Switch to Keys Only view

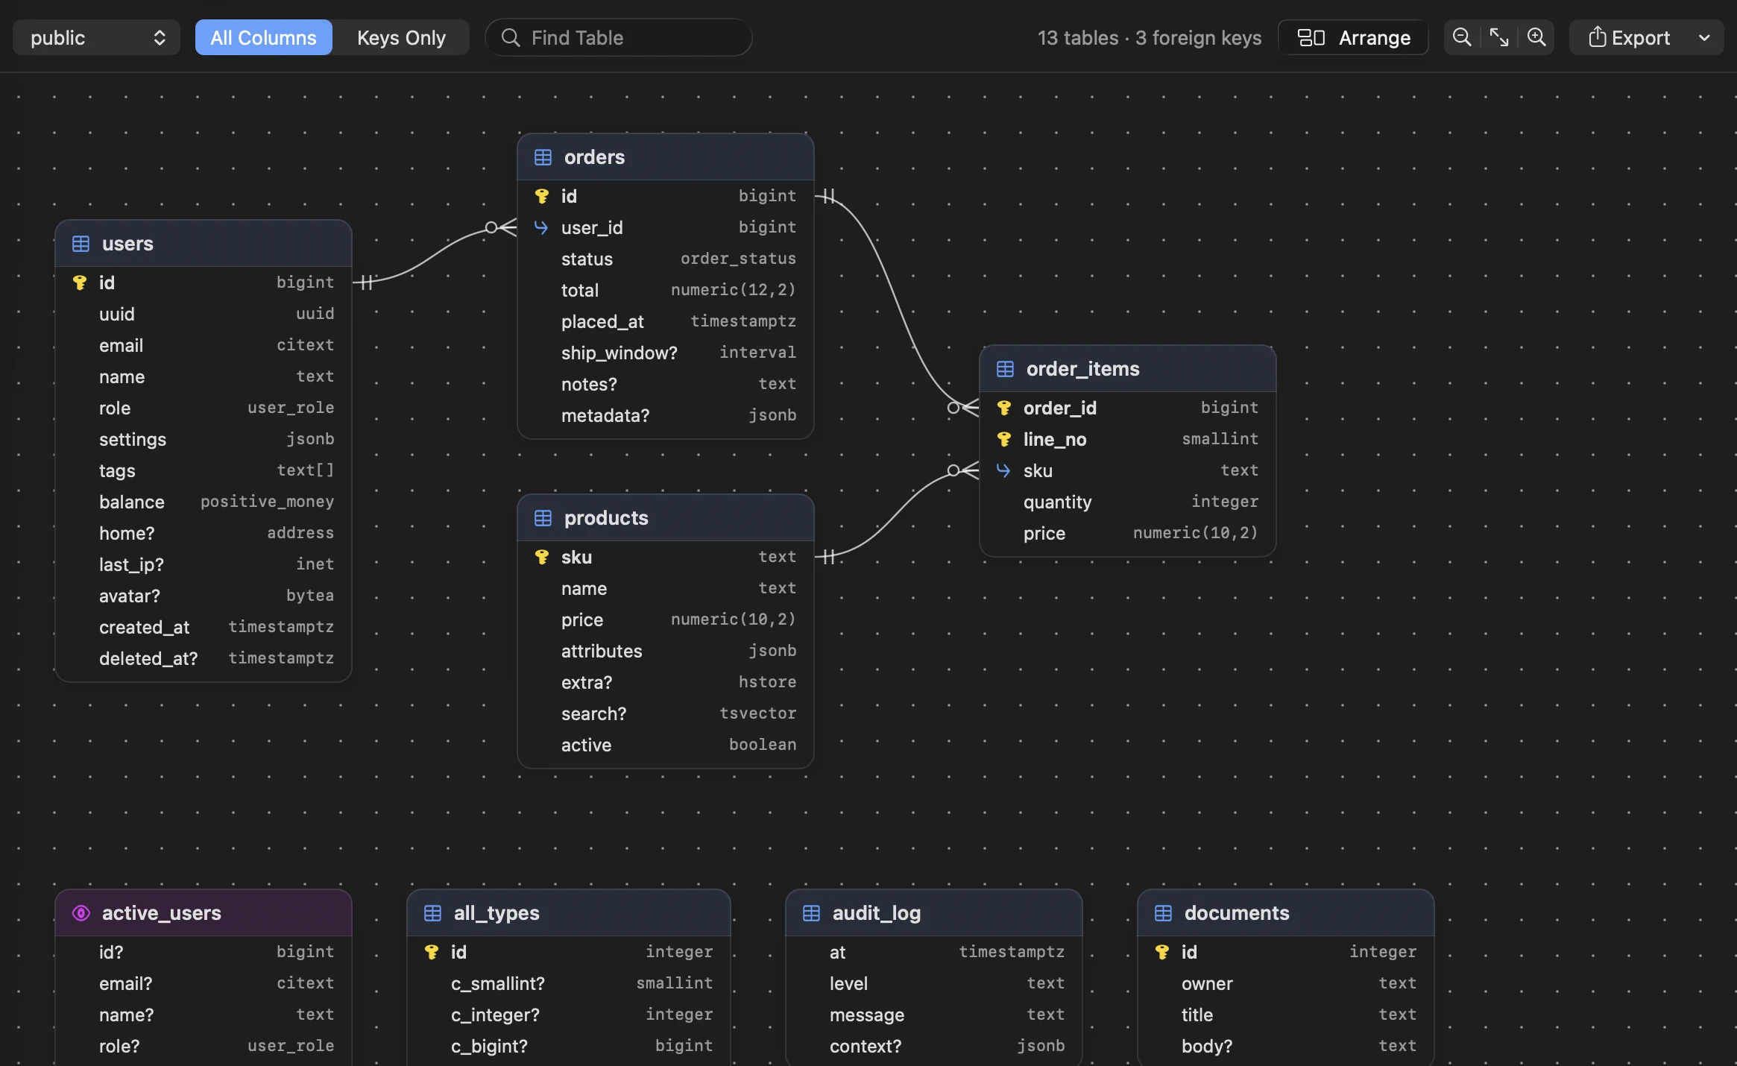[401, 37]
